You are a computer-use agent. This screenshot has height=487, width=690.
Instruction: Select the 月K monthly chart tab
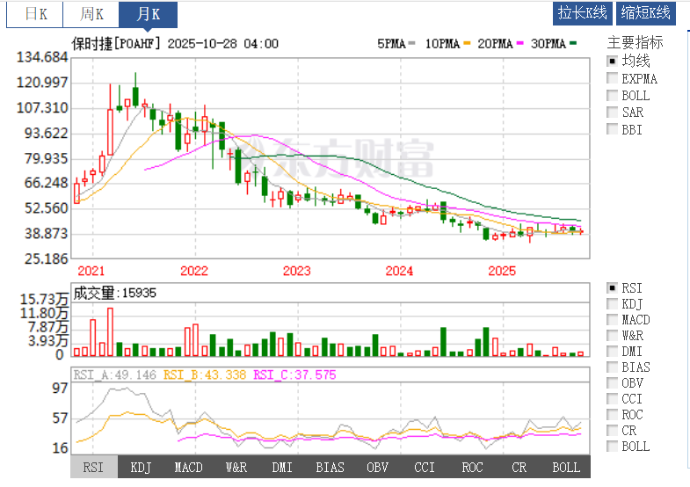coord(148,14)
